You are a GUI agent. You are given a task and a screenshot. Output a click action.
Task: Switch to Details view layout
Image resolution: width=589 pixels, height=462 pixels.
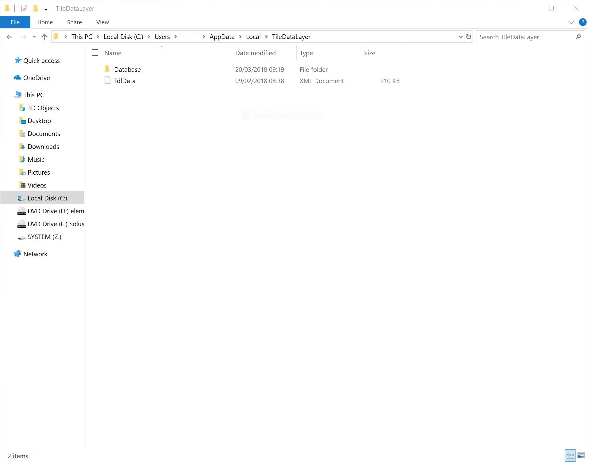click(570, 456)
